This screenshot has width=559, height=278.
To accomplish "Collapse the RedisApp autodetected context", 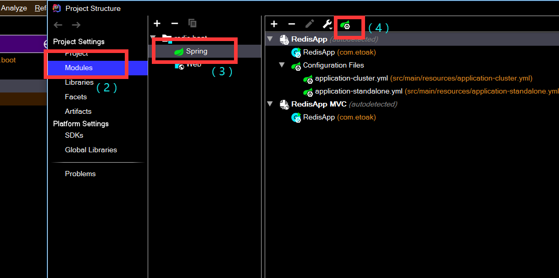I will (x=270, y=39).
